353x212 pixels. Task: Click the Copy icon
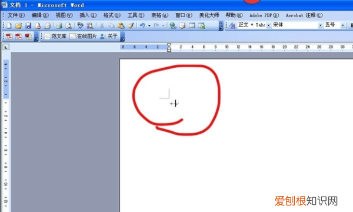(x=111, y=26)
